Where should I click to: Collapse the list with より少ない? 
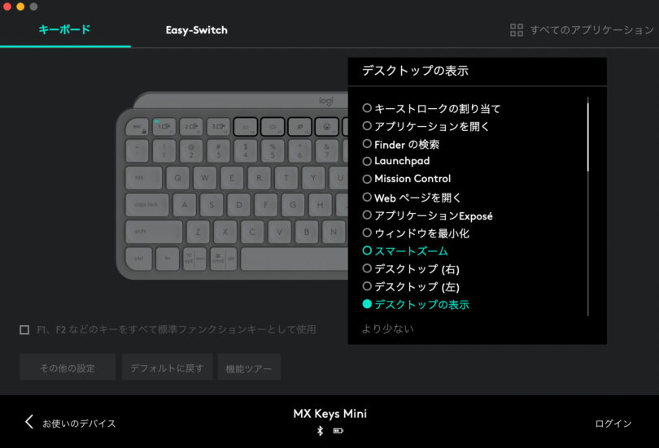[x=388, y=328]
